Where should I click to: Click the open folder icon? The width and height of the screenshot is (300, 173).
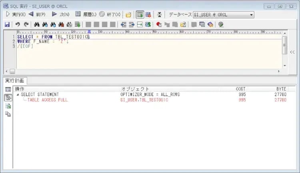(128, 15)
